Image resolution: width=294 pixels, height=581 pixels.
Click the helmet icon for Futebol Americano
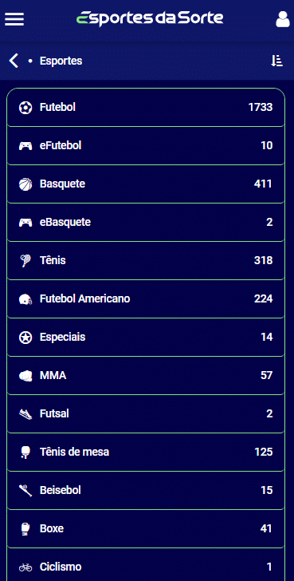[25, 299]
